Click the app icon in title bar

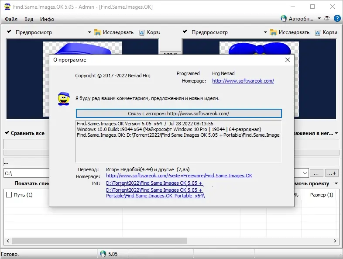pyautogui.click(x=7, y=7)
